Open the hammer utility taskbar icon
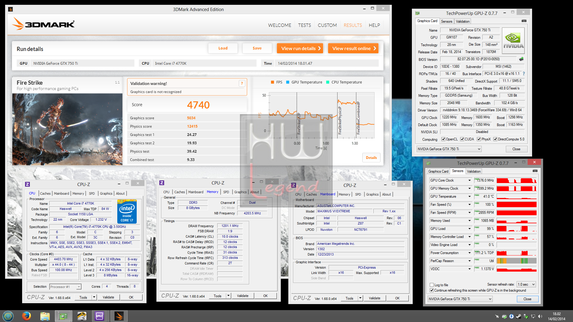The height and width of the screenshot is (322, 573). (81, 316)
